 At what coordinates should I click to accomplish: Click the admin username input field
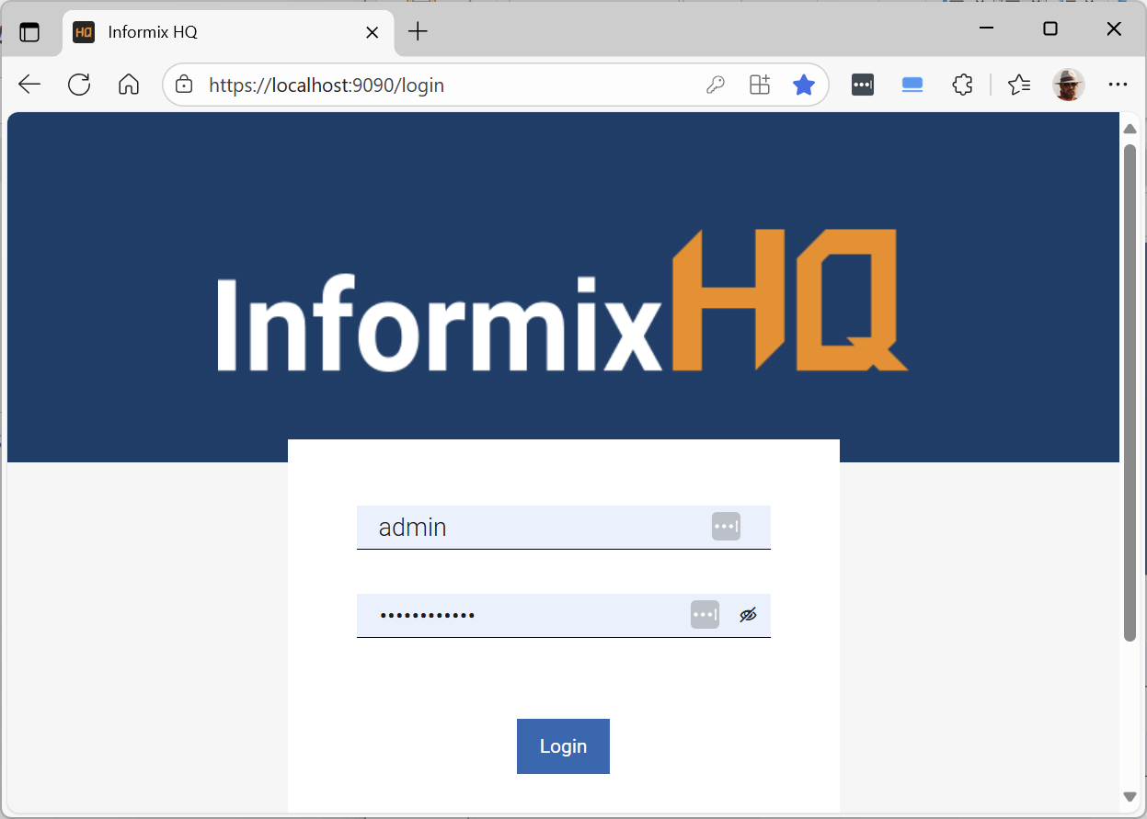click(533, 528)
